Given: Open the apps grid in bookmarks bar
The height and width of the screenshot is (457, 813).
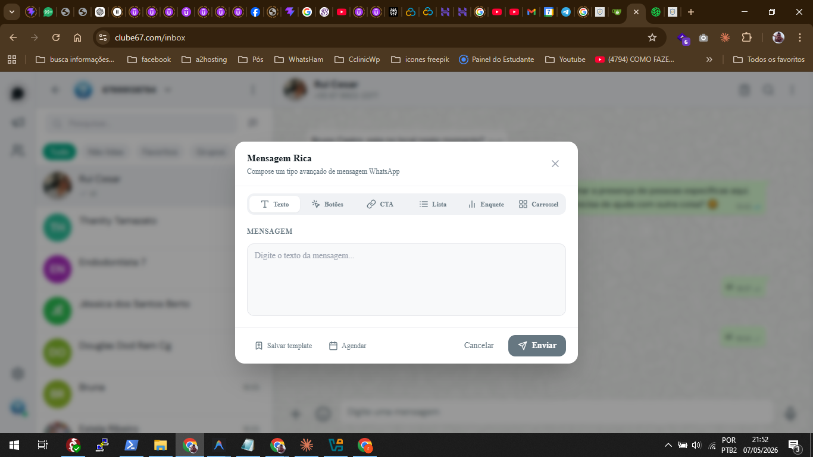Looking at the screenshot, I should click(12, 60).
